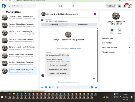Image resolution: width=135 pixels, height=102 pixels.
Task: Focus the Search Facebook field
Action: click(22, 6)
